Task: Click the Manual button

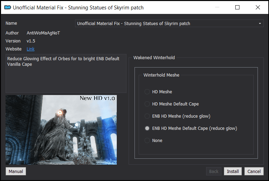Action: (16, 171)
